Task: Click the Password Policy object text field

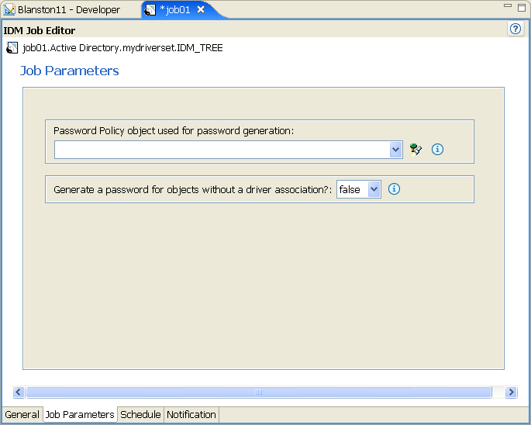Action: 222,150
